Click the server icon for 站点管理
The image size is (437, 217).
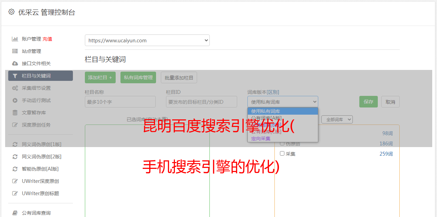coord(15,51)
